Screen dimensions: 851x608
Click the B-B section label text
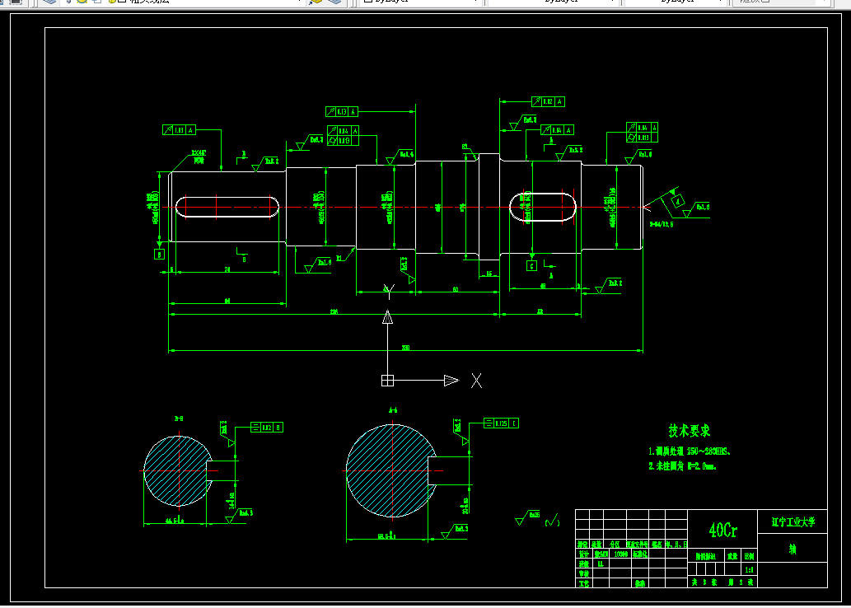179,419
